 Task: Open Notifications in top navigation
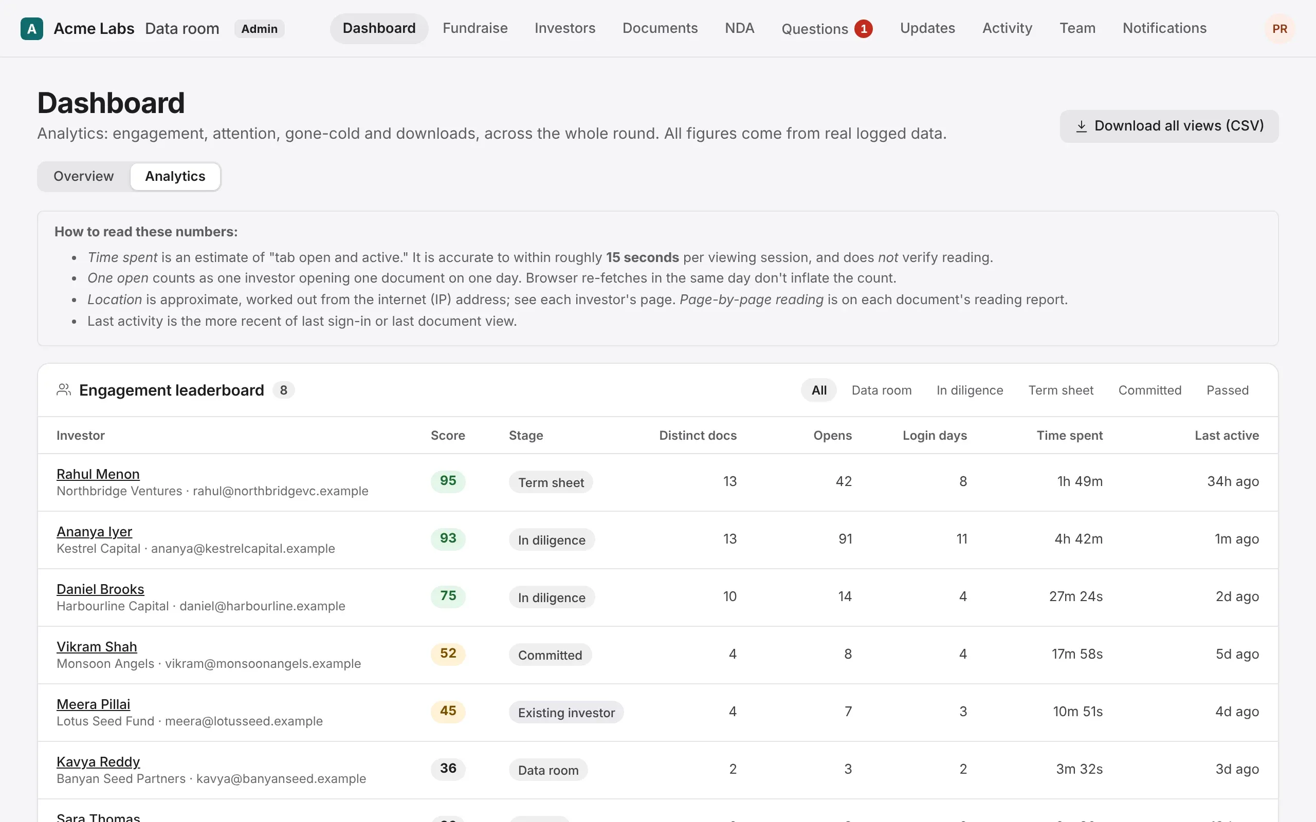[1164, 28]
